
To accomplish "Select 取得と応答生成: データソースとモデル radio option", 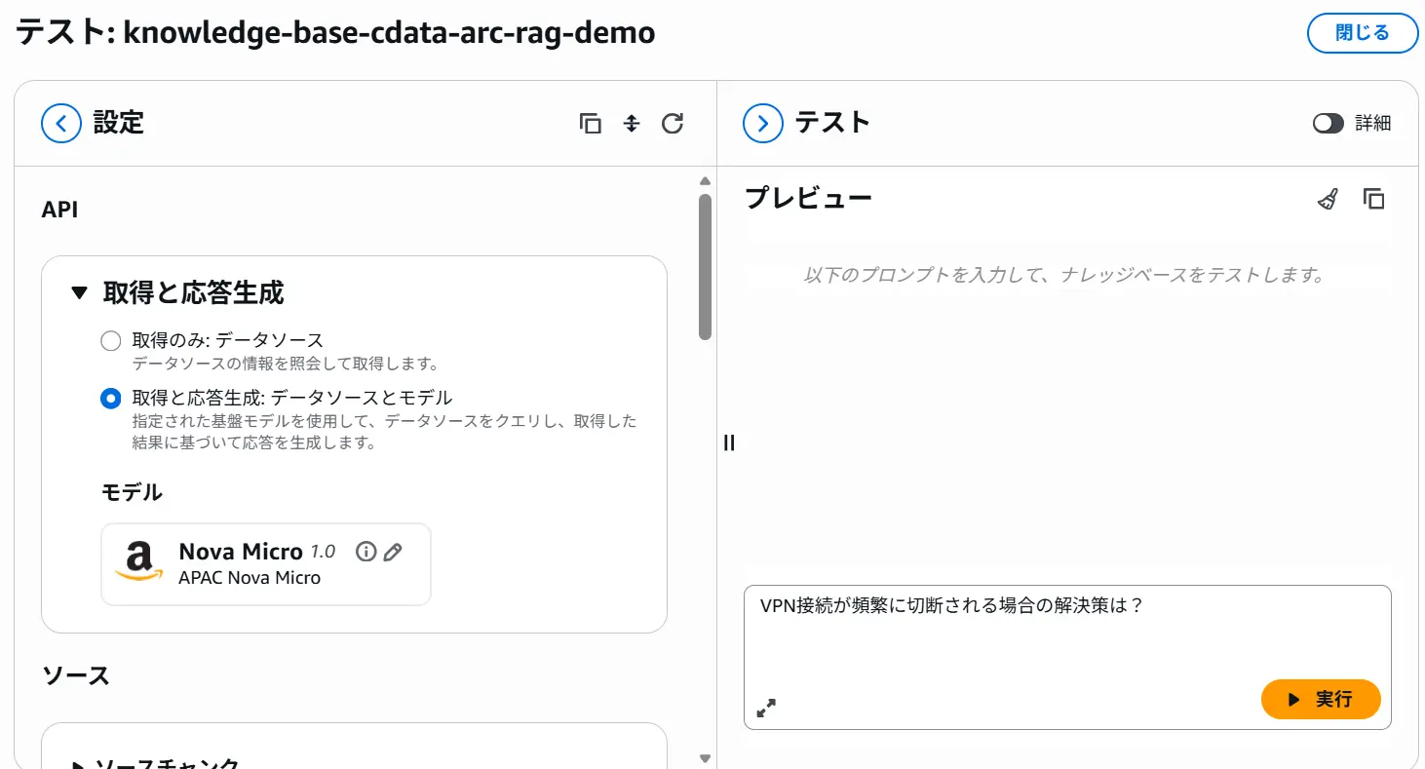I will 111,398.
